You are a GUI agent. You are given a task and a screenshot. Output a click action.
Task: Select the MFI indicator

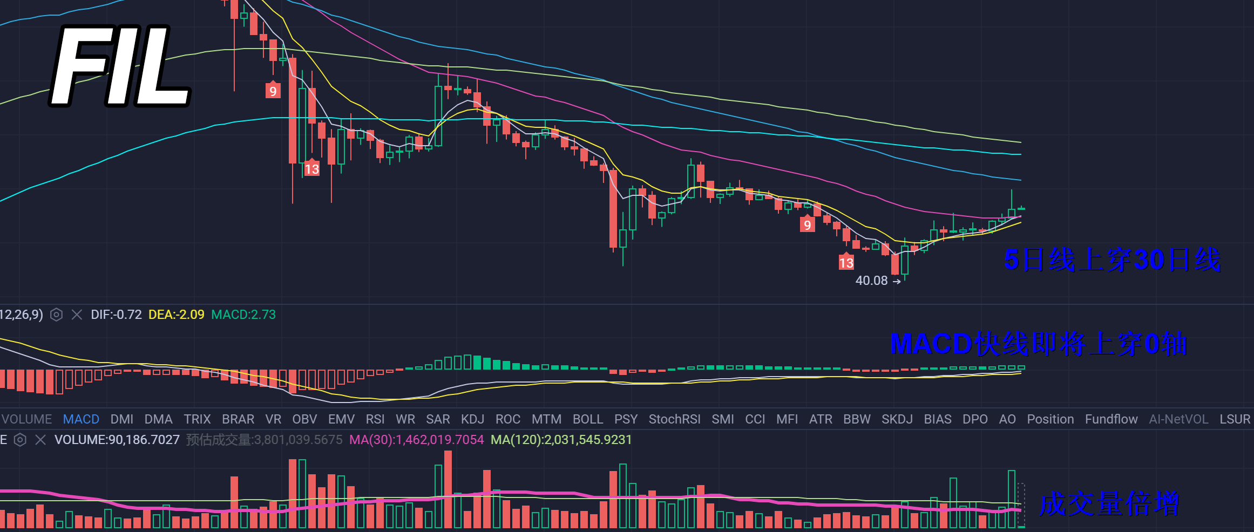787,419
